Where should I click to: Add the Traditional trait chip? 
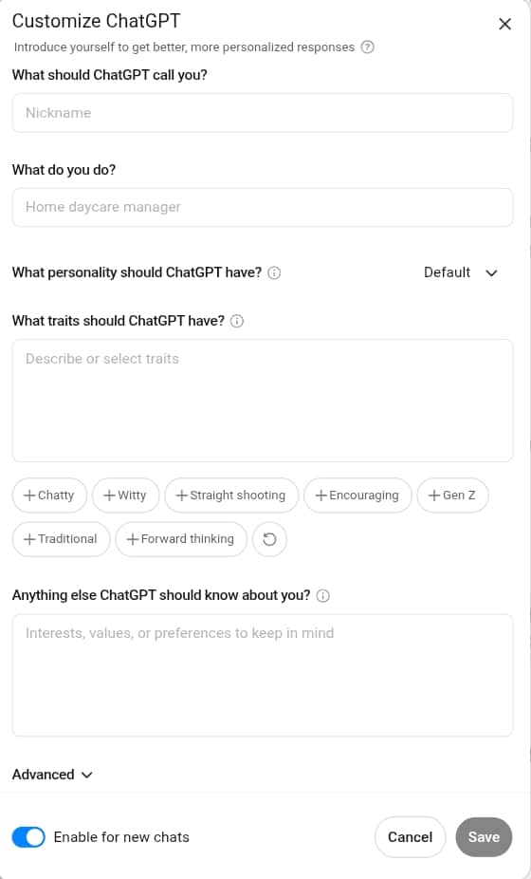[61, 539]
